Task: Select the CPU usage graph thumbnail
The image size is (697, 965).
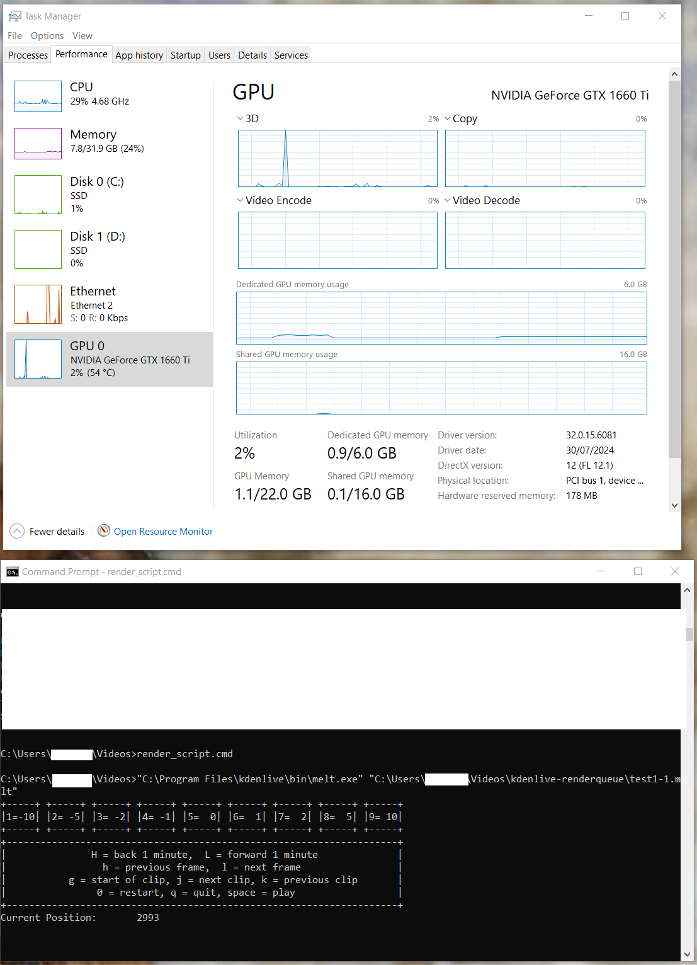Action: coord(38,96)
